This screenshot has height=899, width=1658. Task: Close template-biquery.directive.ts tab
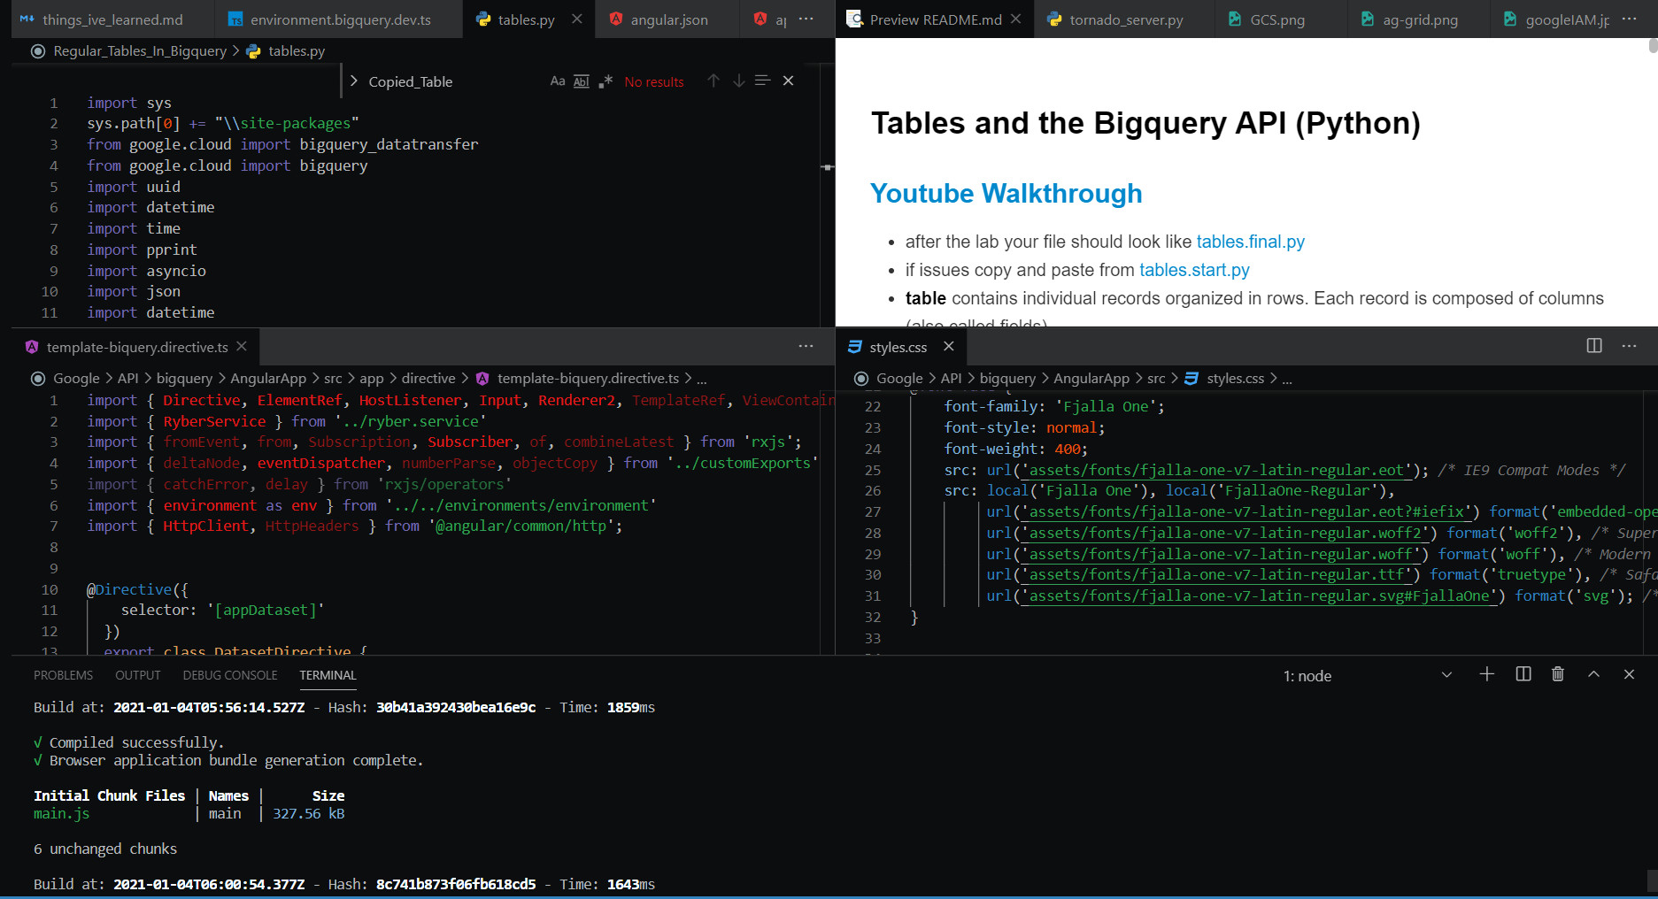coord(242,346)
